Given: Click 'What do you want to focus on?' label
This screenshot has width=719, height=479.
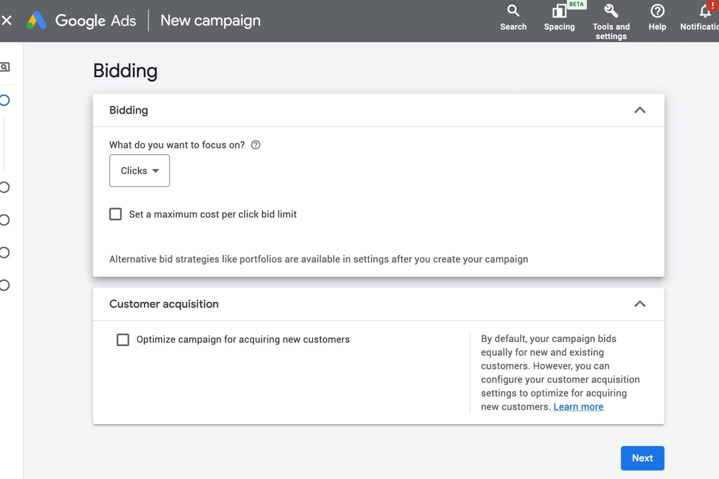Looking at the screenshot, I should [177, 145].
